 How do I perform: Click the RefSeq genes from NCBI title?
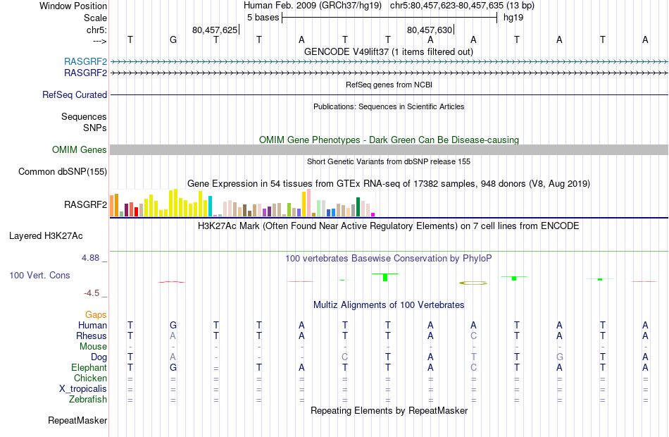pos(389,85)
